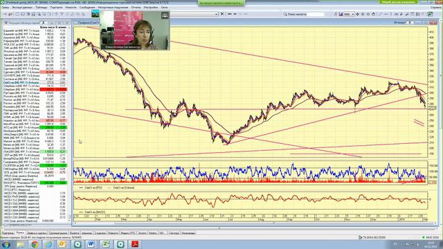
Task: Switch to the Срочный рынок tab
Action: (58, 233)
